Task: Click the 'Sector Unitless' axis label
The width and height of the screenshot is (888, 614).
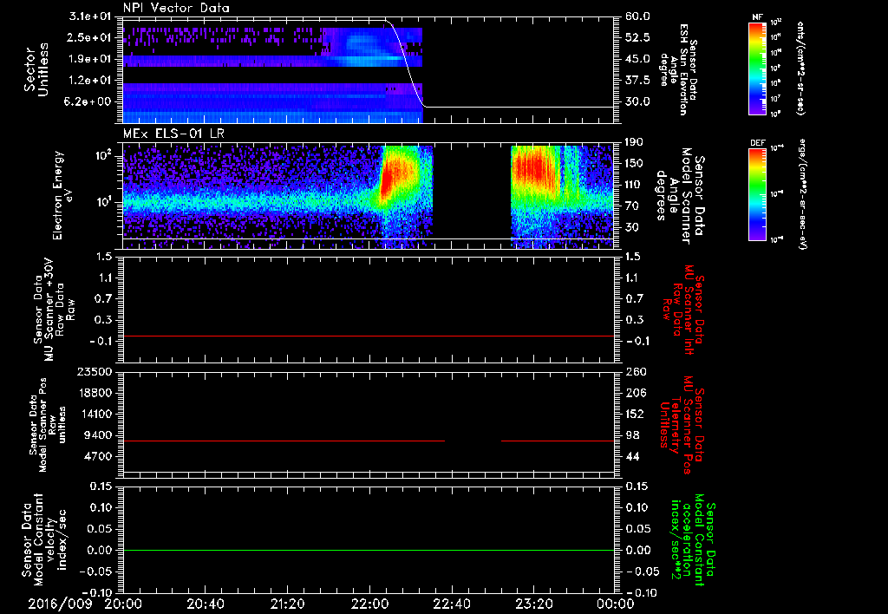Action: click(36, 69)
